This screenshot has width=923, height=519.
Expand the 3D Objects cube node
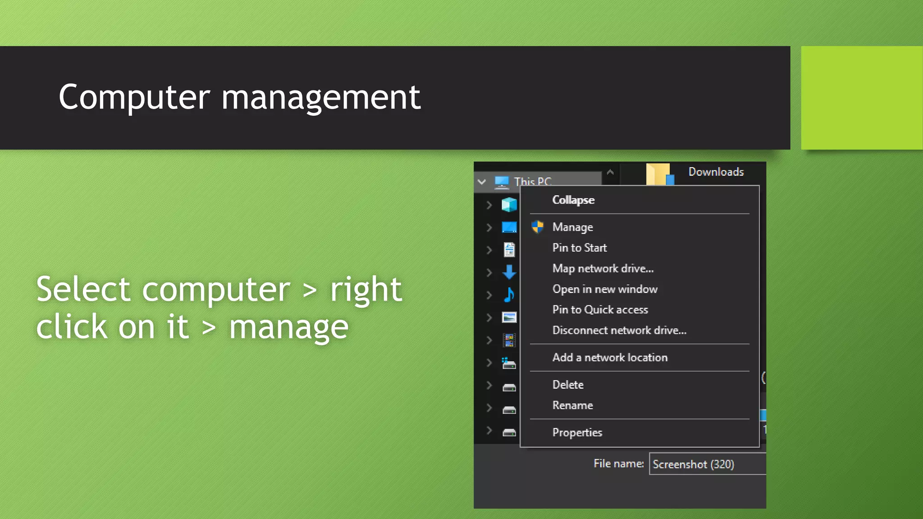[x=489, y=205]
